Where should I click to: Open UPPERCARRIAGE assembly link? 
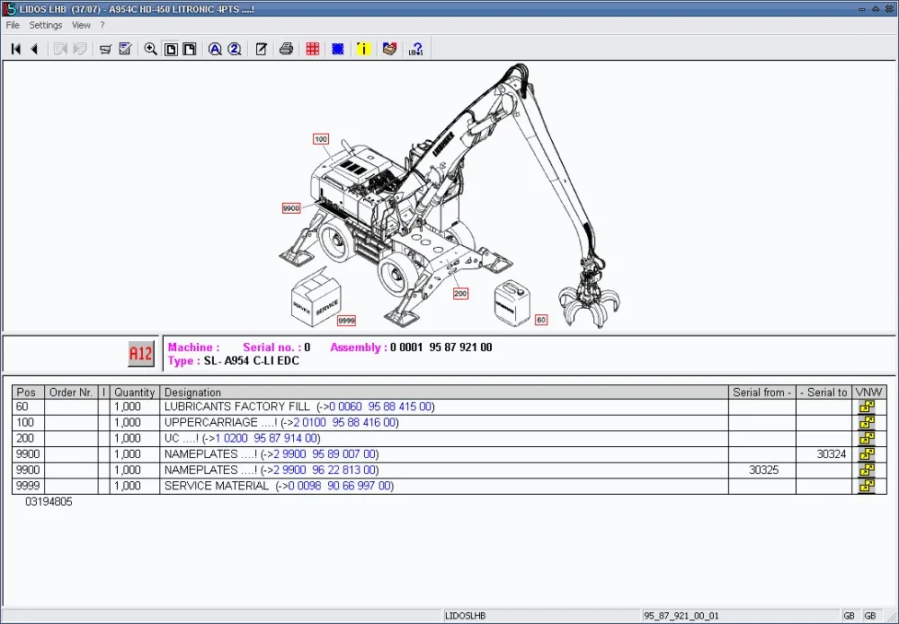(x=345, y=422)
